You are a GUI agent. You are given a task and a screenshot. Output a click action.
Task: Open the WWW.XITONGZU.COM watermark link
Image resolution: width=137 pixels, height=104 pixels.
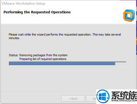click(124, 100)
